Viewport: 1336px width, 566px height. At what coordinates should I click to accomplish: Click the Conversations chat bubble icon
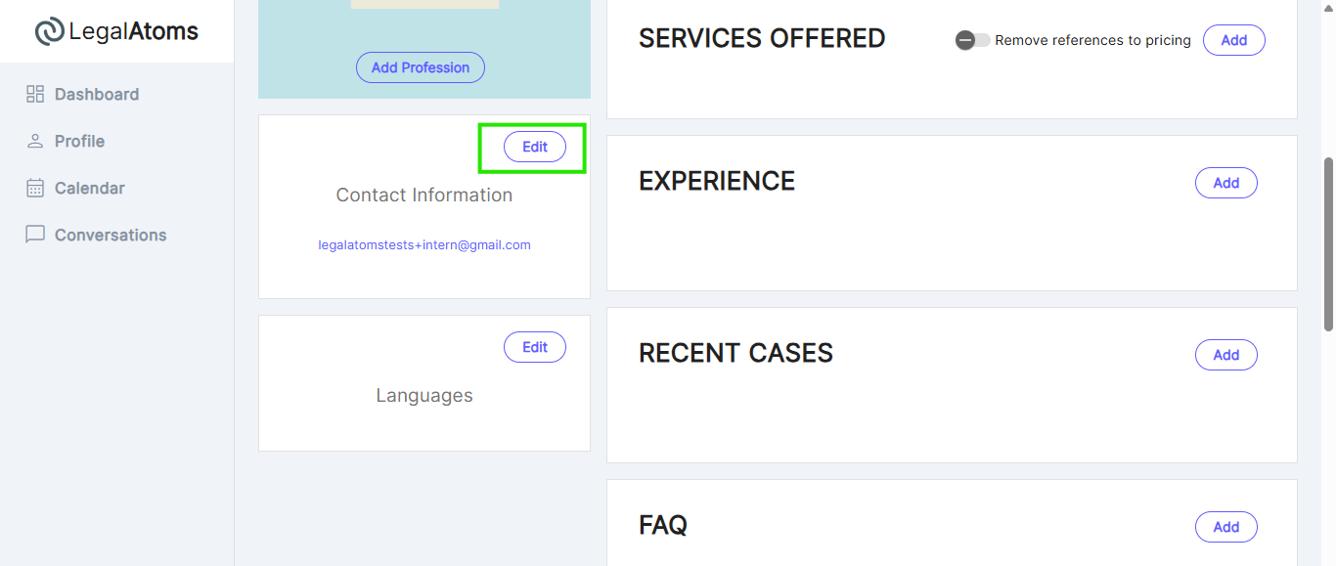[x=35, y=235]
